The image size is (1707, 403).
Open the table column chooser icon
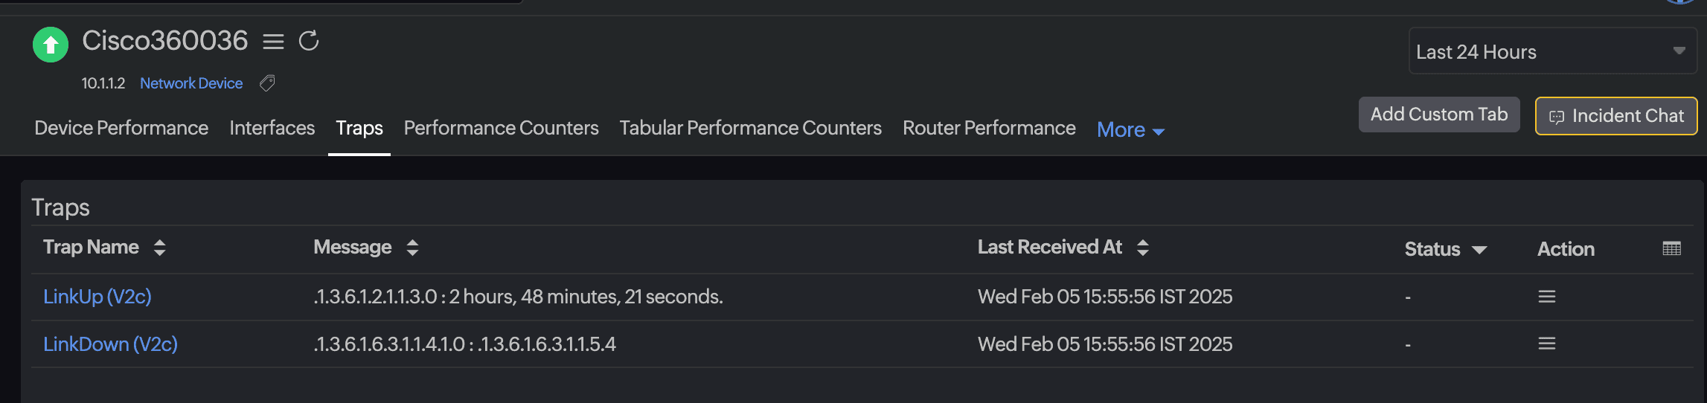(x=1671, y=248)
